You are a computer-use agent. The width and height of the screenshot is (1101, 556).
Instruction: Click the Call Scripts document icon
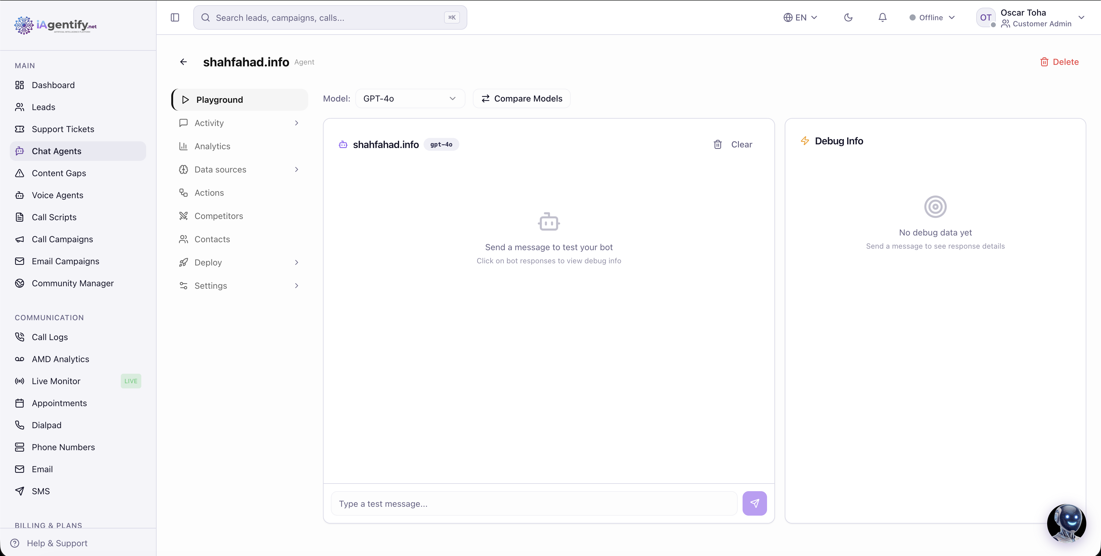pyautogui.click(x=20, y=217)
